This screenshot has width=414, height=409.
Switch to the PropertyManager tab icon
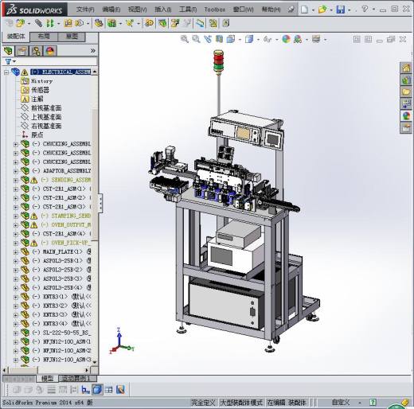[x=22, y=51]
